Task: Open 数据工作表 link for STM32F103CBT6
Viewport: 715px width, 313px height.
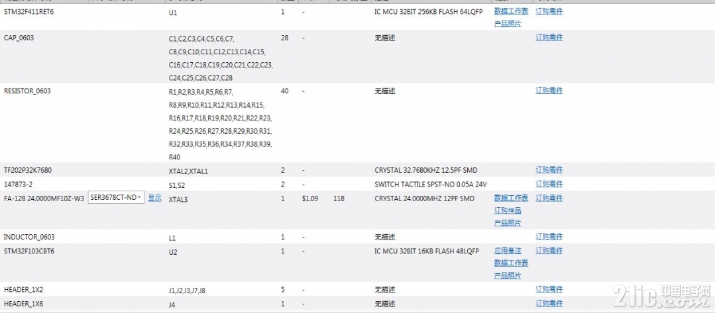Action: (x=511, y=263)
